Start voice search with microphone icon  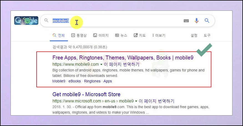[x=196, y=20]
